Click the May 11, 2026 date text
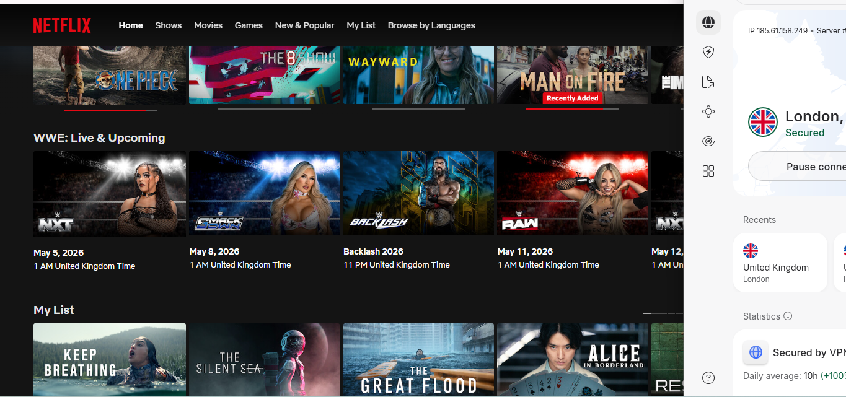846x397 pixels. [x=526, y=251]
